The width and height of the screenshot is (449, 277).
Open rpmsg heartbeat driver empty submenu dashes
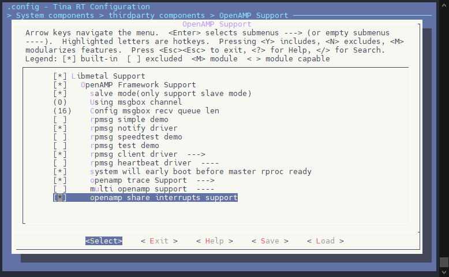click(x=210, y=162)
